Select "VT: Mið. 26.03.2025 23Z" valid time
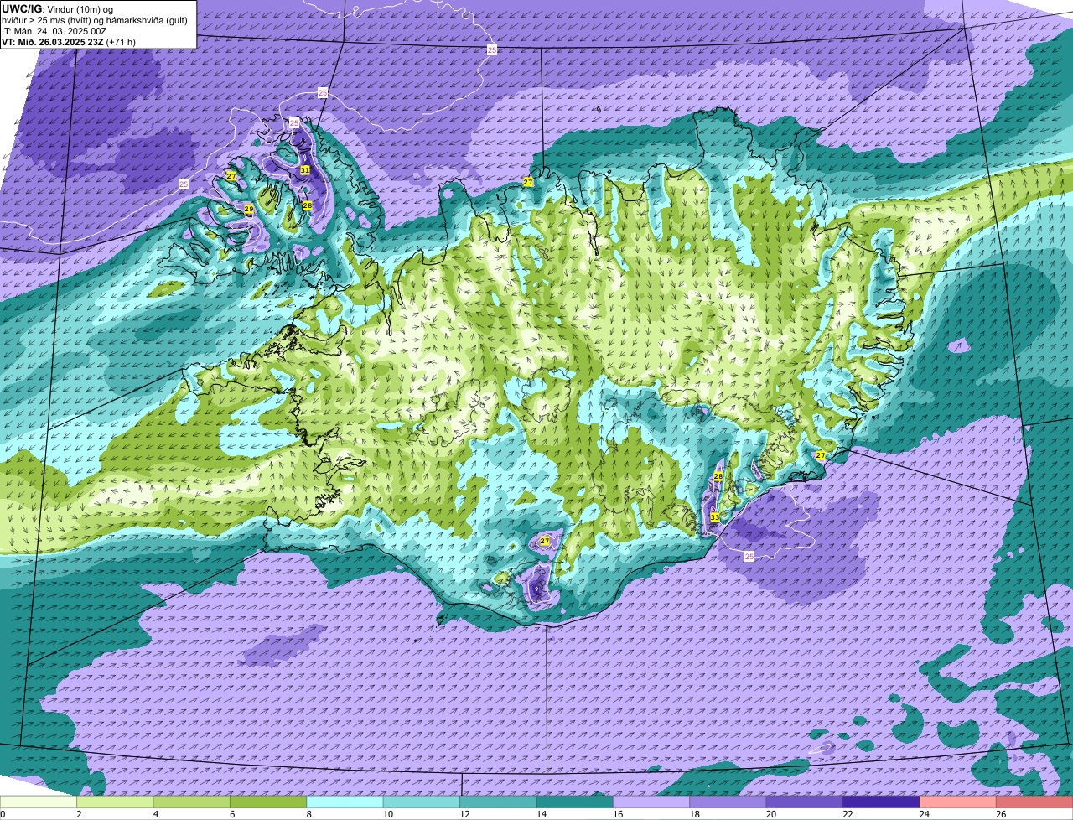The width and height of the screenshot is (1073, 820). coord(53,41)
